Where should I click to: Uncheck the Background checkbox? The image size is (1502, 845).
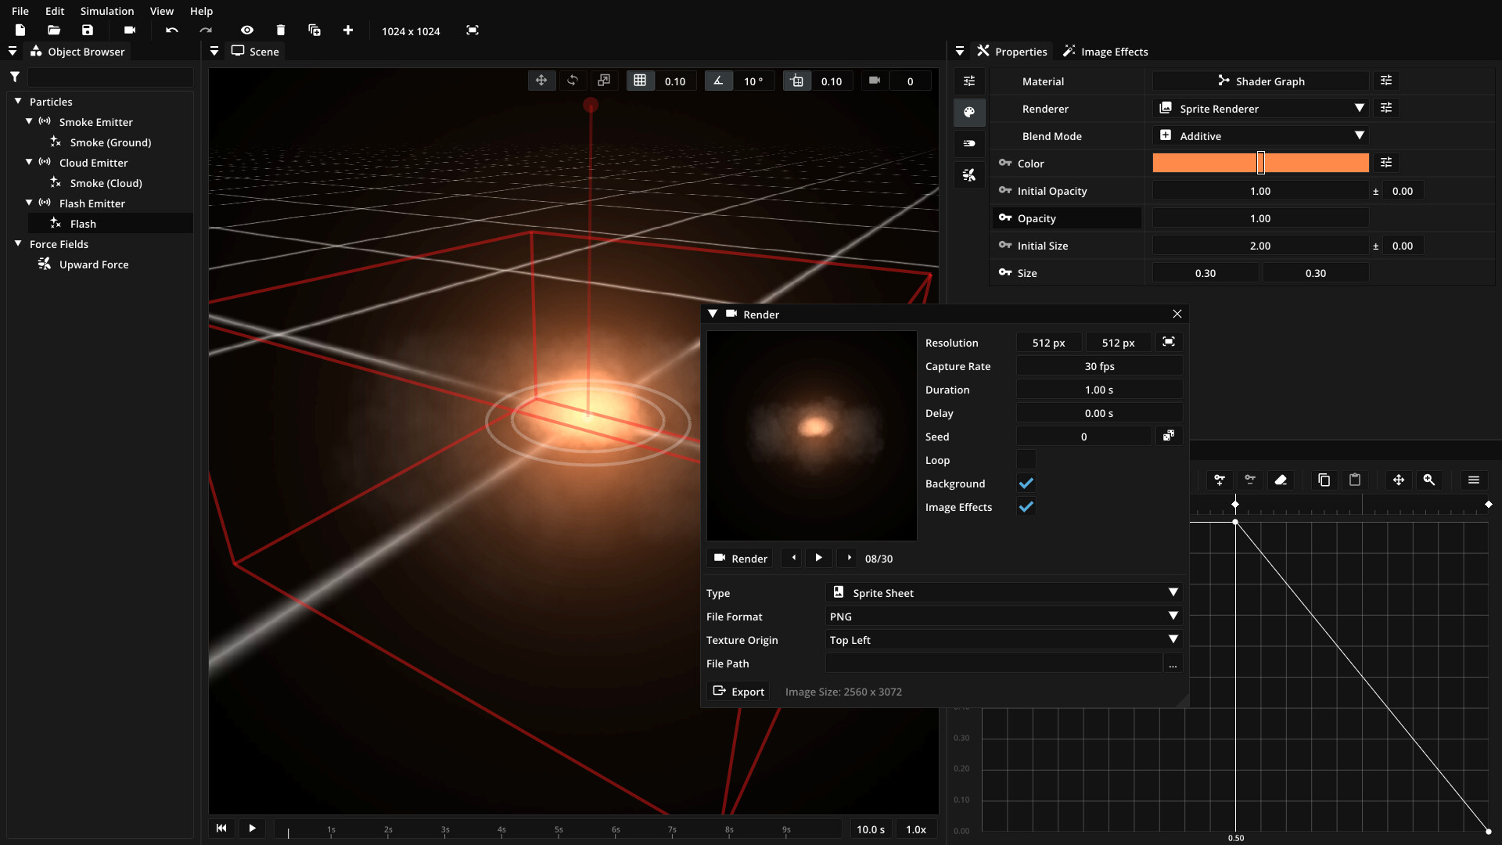click(x=1026, y=484)
